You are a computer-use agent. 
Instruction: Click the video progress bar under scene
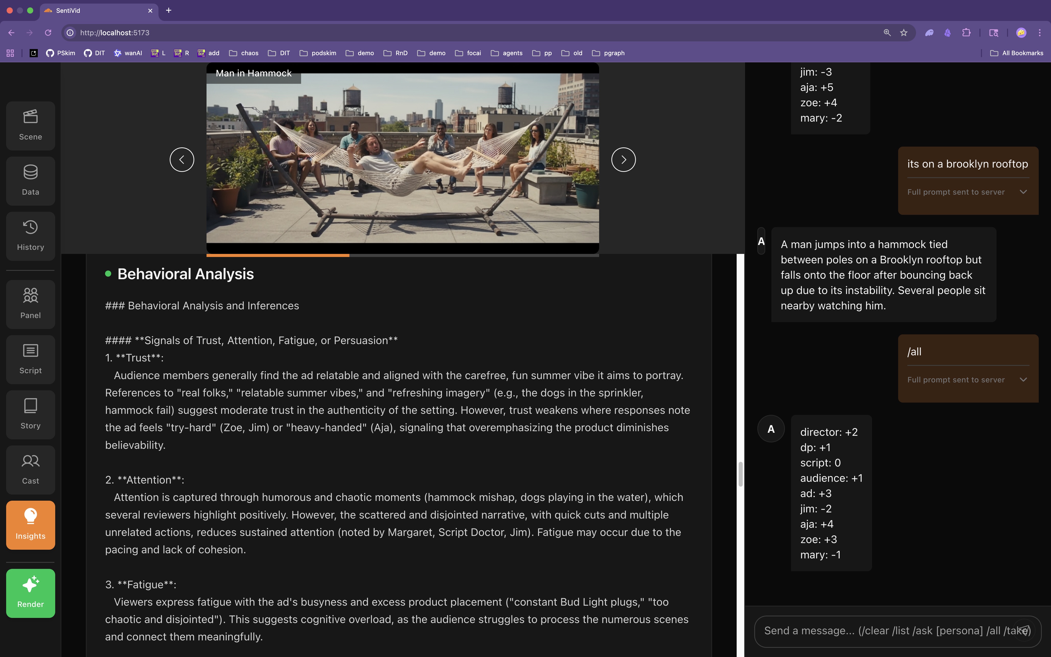pos(403,255)
